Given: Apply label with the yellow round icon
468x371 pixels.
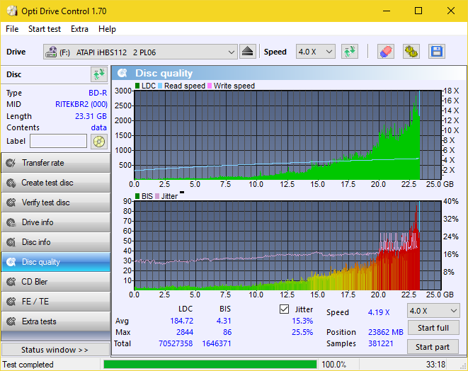Looking at the screenshot, I should tap(98, 141).
